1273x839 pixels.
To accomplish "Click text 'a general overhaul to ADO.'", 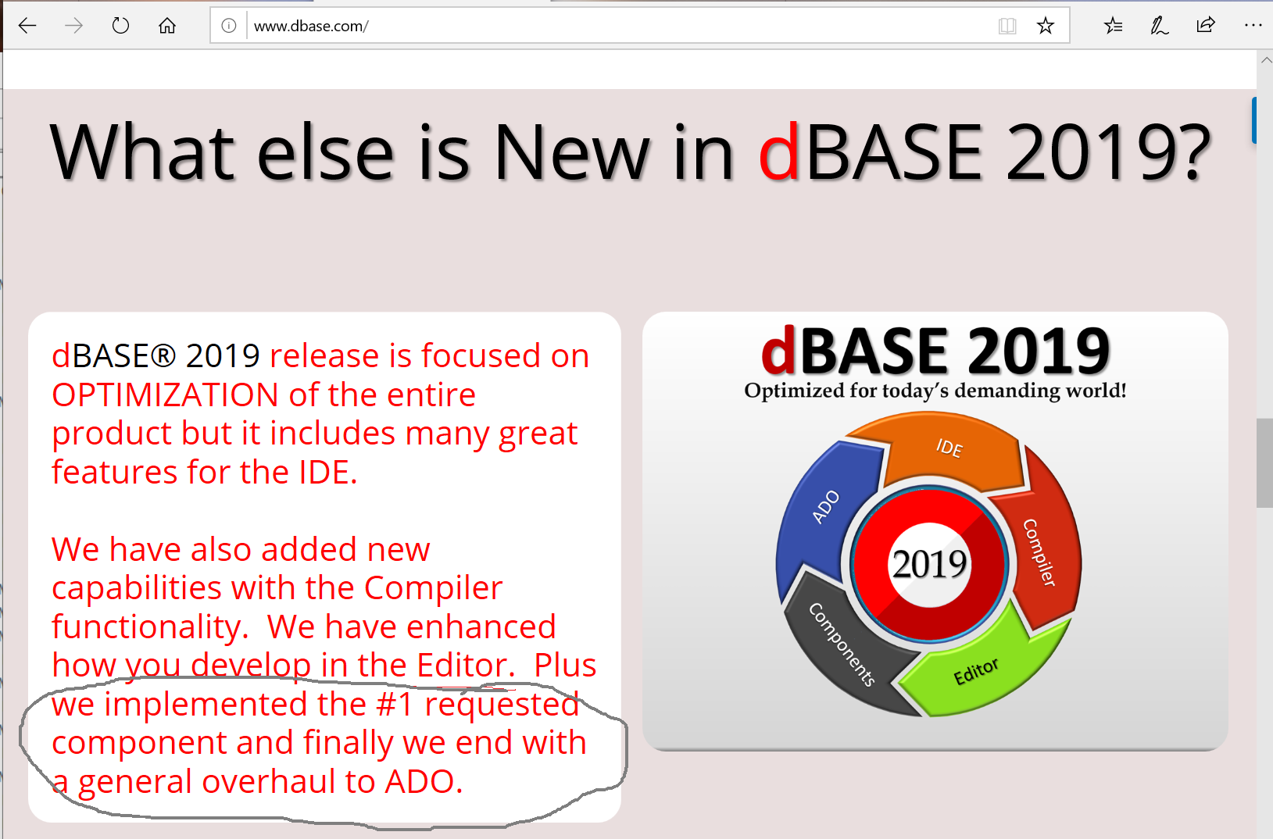I will point(258,782).
